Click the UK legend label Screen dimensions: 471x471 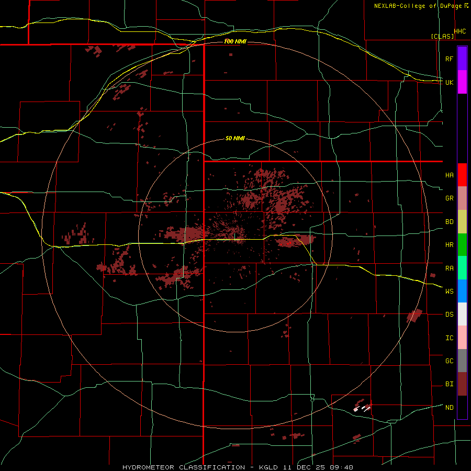pyautogui.click(x=449, y=82)
